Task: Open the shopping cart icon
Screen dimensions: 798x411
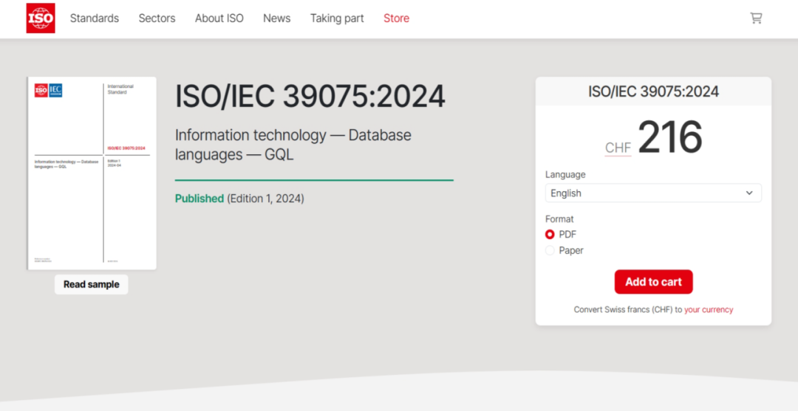Action: (756, 18)
